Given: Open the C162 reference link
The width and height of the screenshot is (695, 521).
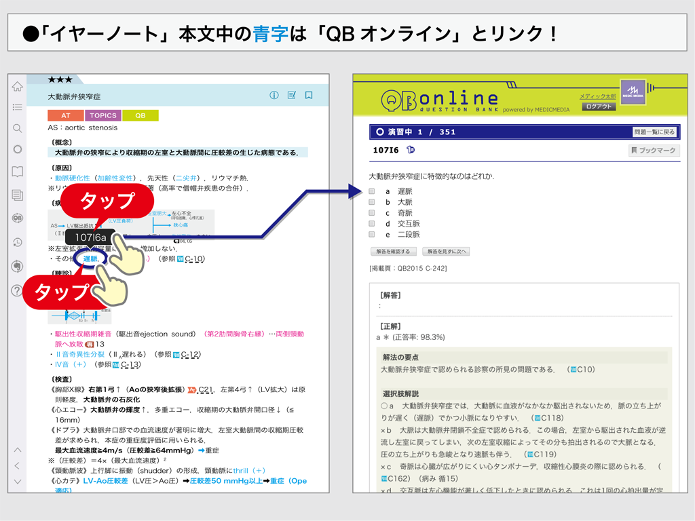Looking at the screenshot, I should click(x=396, y=478).
